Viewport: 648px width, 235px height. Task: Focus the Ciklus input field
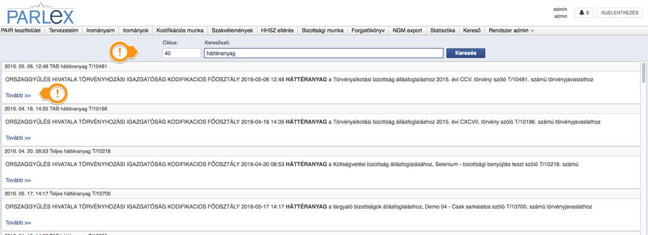(x=182, y=53)
